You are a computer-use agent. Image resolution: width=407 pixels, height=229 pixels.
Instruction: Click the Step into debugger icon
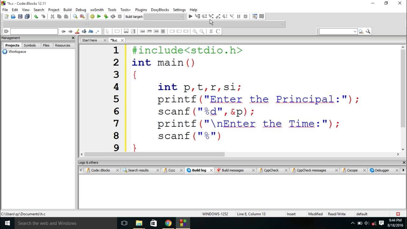coord(211,17)
